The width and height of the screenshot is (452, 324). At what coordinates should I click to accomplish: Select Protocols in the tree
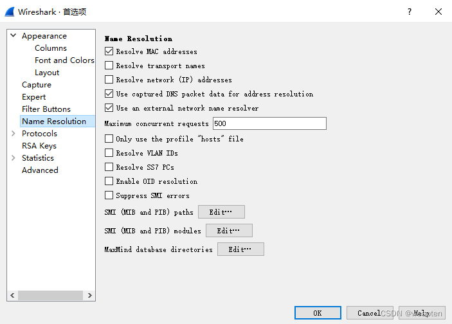point(39,134)
